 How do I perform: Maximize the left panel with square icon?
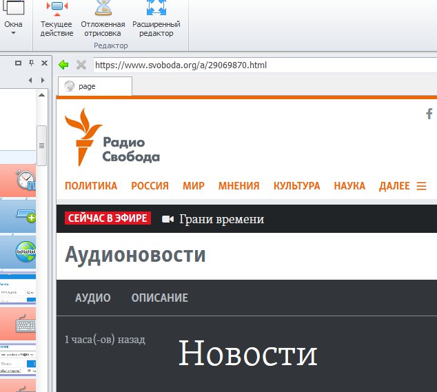tap(18, 63)
